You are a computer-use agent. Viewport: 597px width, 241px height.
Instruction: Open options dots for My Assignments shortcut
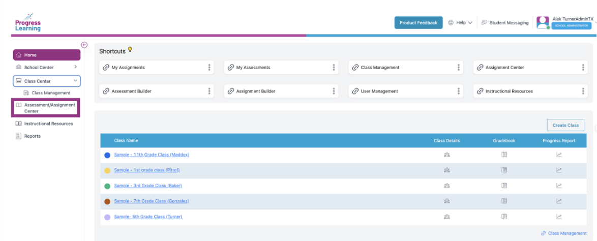[209, 68]
